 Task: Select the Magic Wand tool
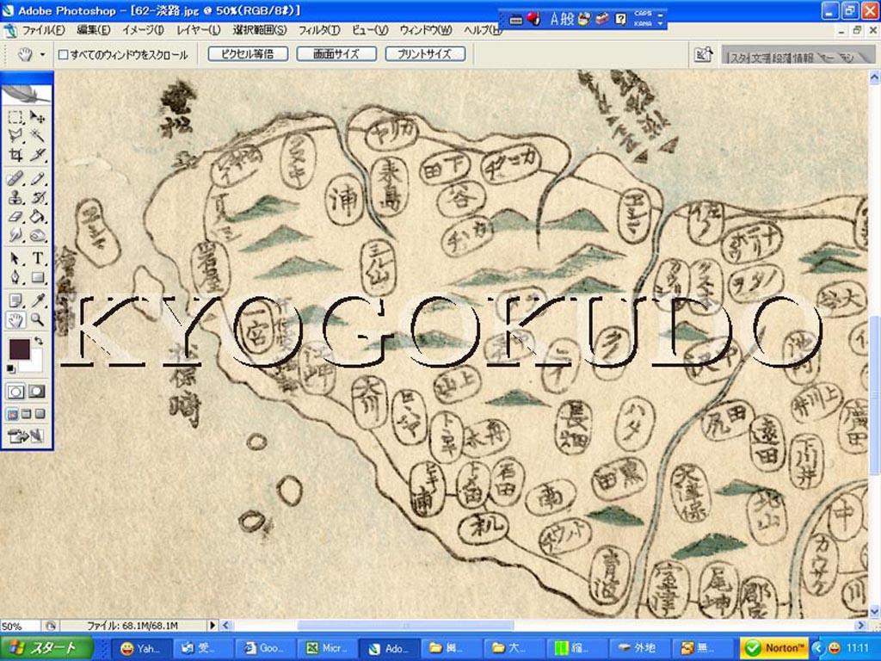(37, 135)
